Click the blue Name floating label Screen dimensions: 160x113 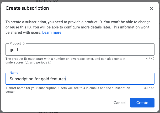14,73
